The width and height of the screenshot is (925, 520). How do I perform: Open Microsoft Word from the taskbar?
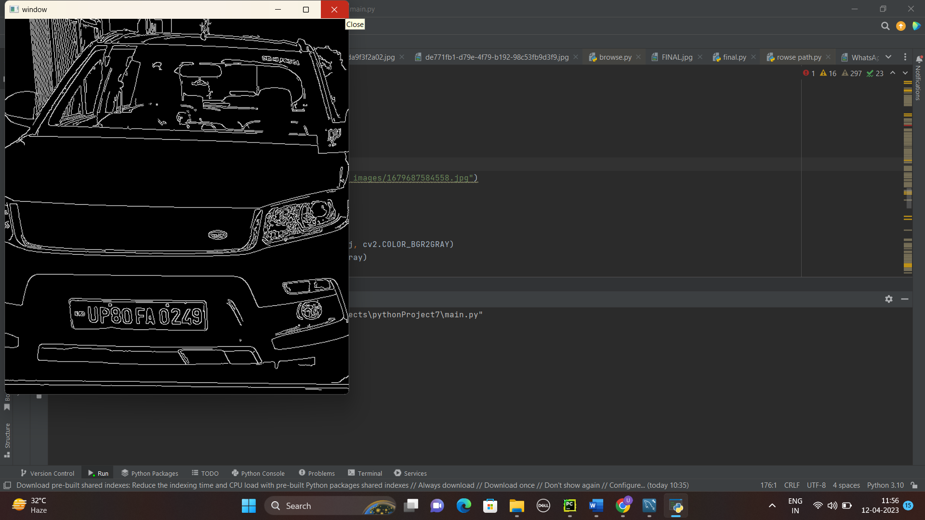click(596, 506)
